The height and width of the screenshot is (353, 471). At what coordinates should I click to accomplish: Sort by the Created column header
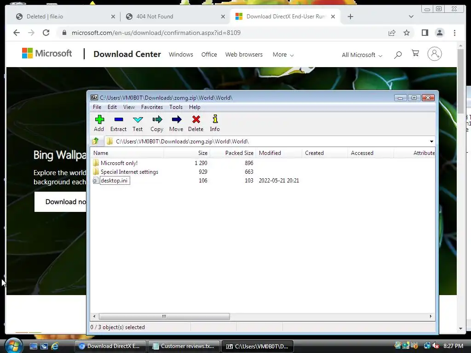tap(325, 153)
